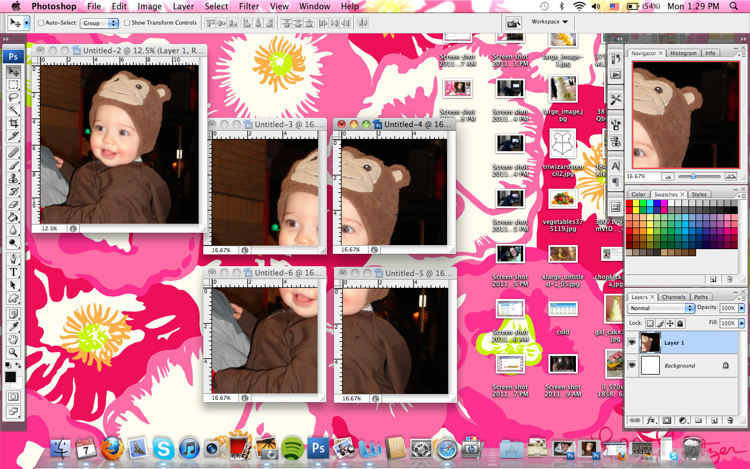Select the Type tool

click(x=13, y=271)
